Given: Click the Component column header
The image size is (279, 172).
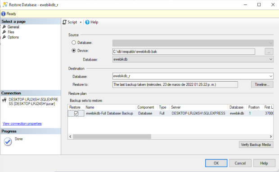Looking at the screenshot, I should pos(146,107).
